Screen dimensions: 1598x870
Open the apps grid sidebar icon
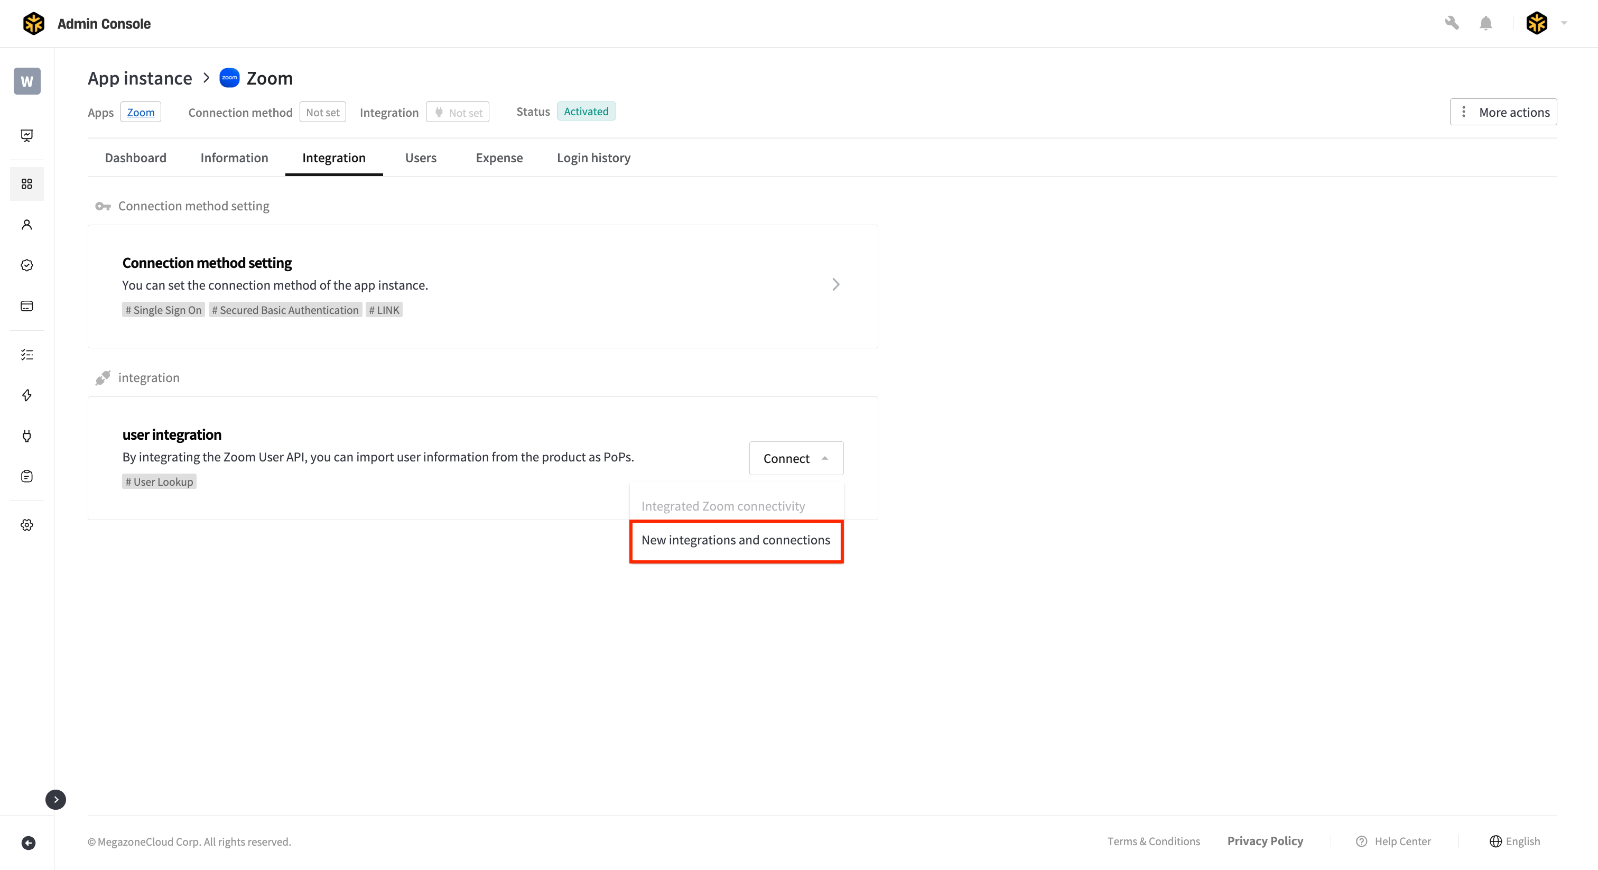pos(26,184)
